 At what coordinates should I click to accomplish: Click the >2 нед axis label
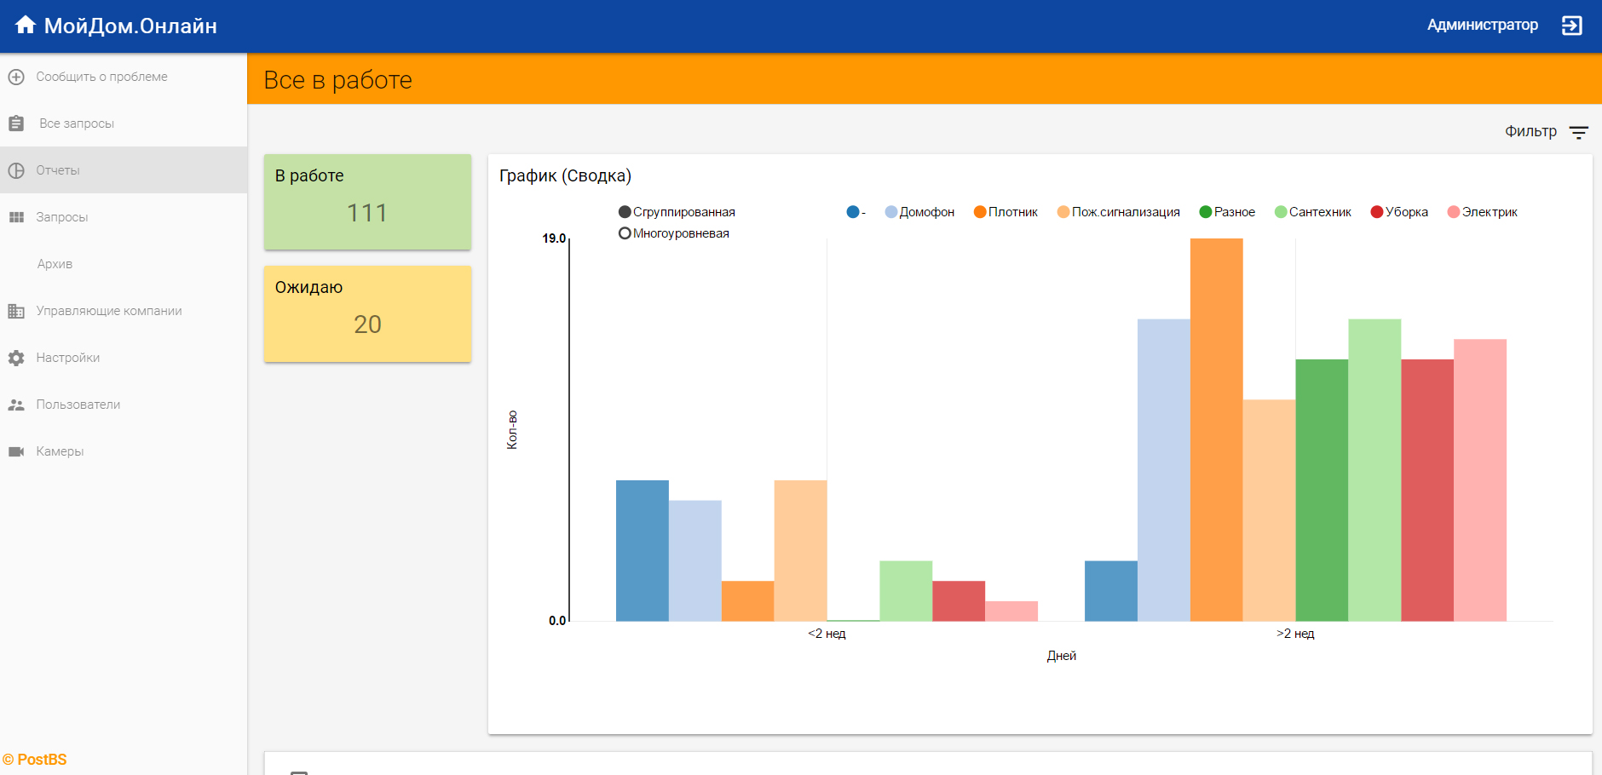click(x=1295, y=634)
